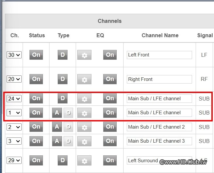Click the Status column header
The height and width of the screenshot is (173, 214).
(x=37, y=35)
